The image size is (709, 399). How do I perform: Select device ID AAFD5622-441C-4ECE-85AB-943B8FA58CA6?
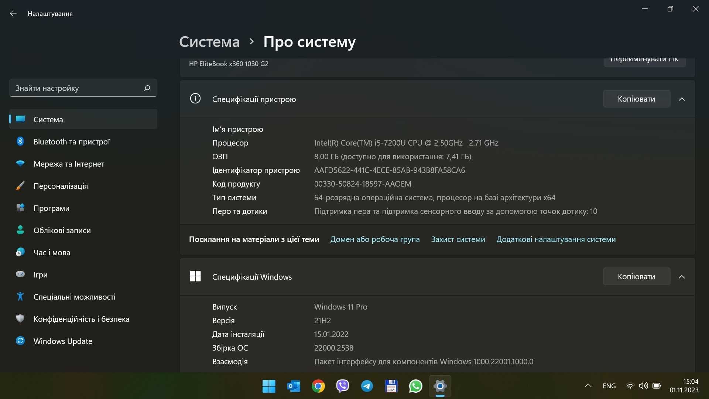[390, 170]
